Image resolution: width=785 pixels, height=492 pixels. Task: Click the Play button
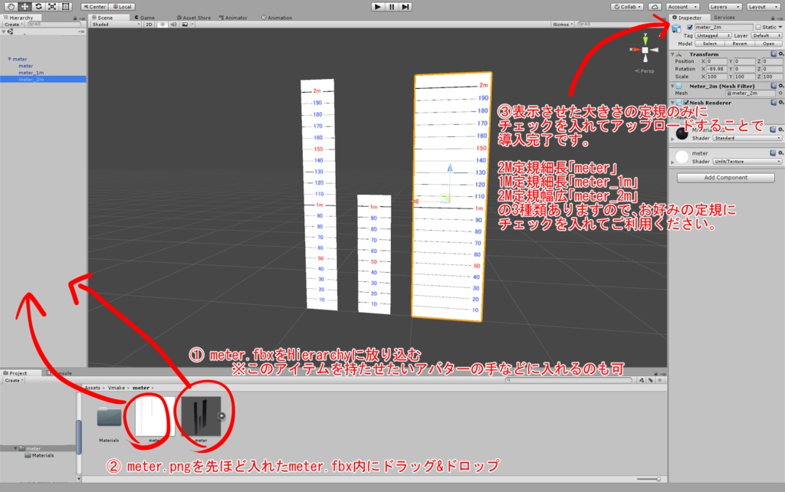coord(378,6)
